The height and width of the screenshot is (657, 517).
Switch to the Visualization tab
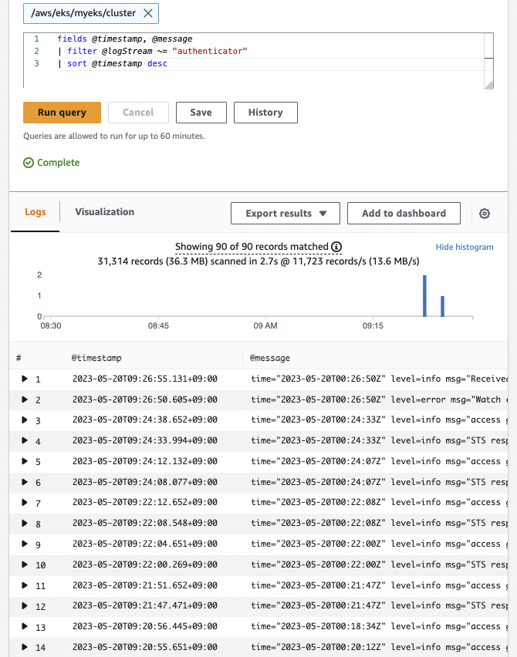[105, 212]
